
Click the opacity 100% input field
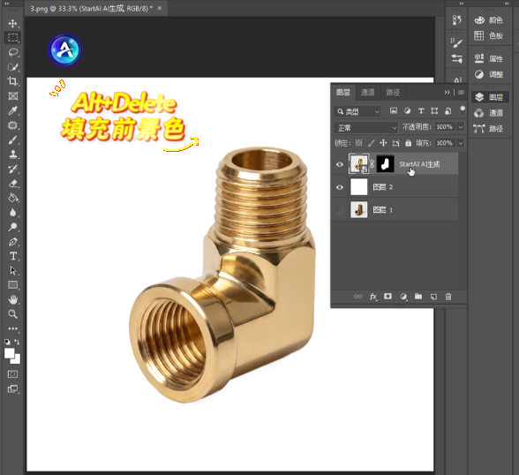[x=445, y=127]
